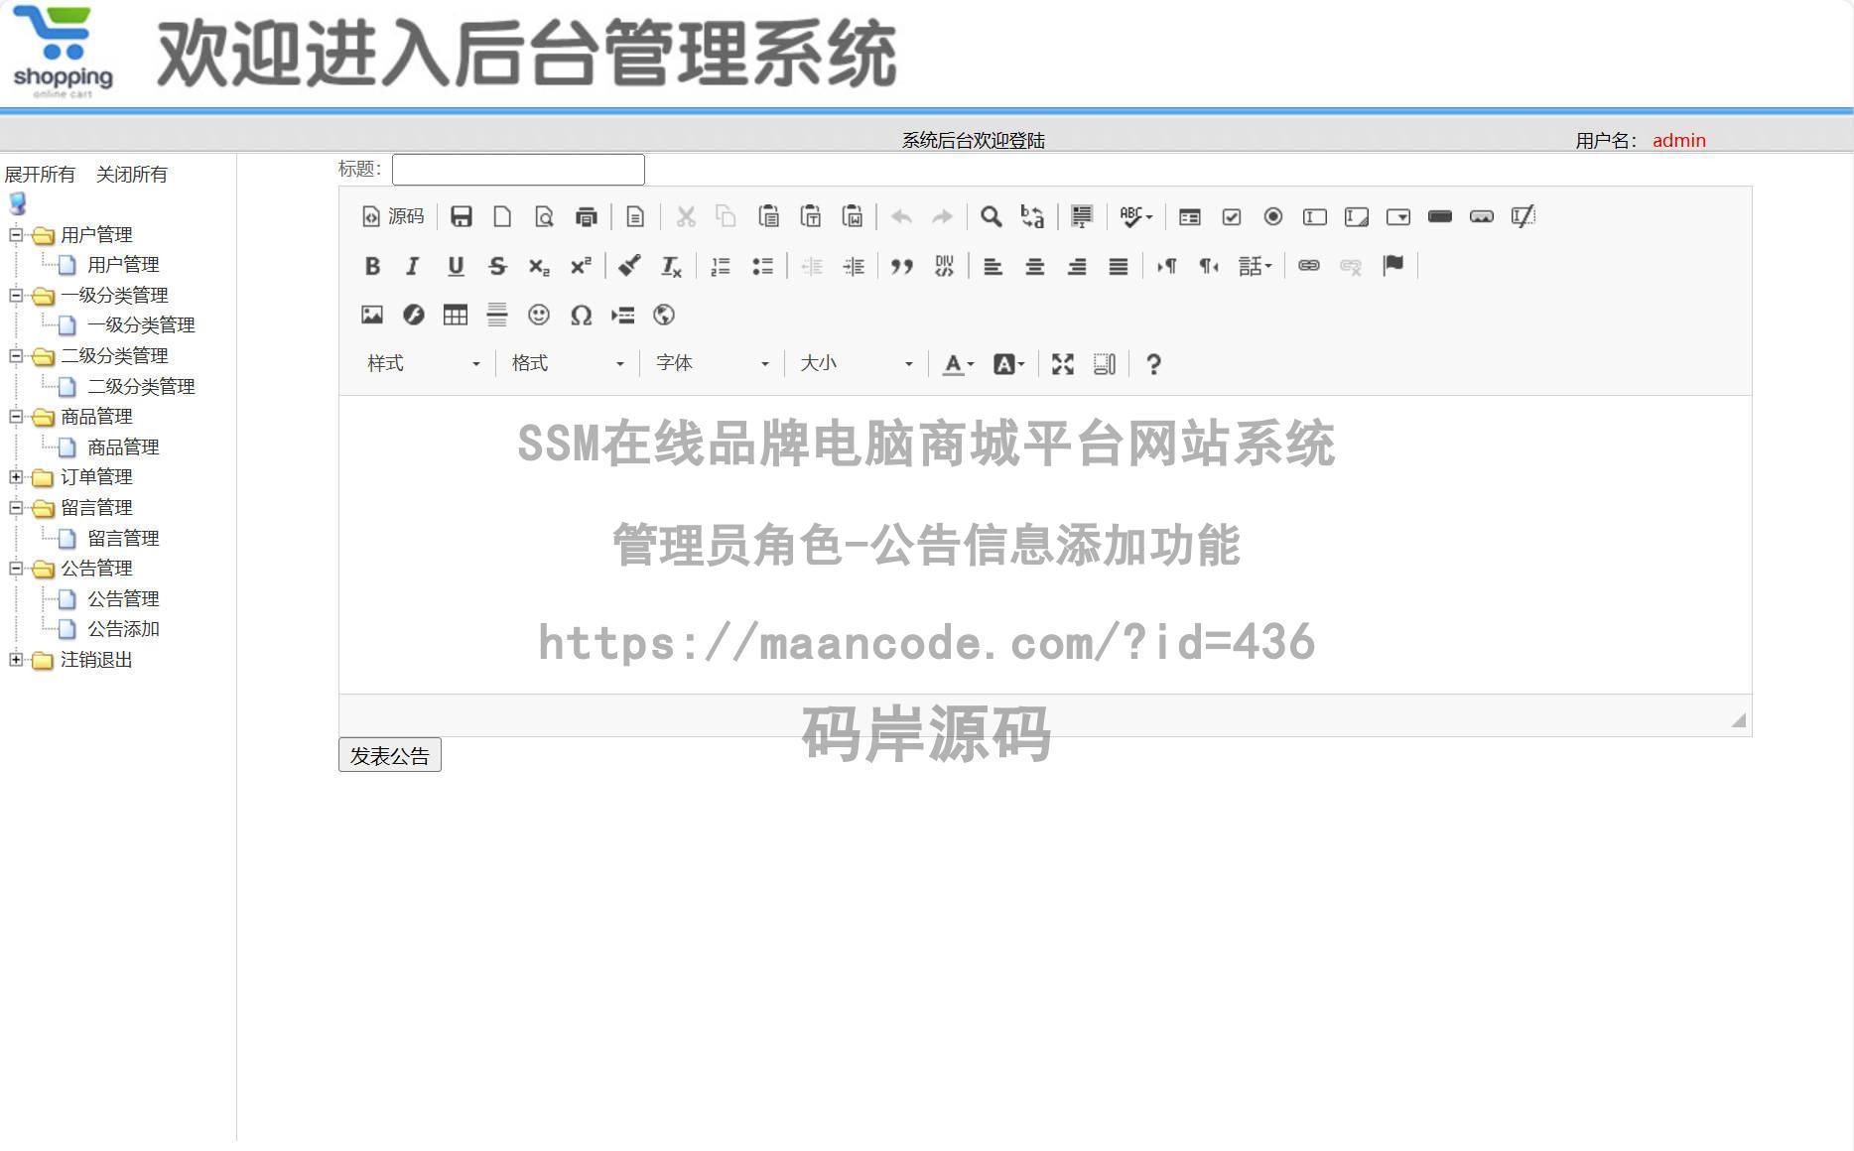Toggle bold formatting
This screenshot has height=1151, width=1854.
(x=372, y=266)
